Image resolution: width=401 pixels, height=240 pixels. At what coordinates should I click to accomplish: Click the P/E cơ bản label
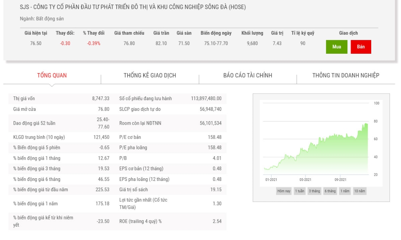click(x=130, y=137)
